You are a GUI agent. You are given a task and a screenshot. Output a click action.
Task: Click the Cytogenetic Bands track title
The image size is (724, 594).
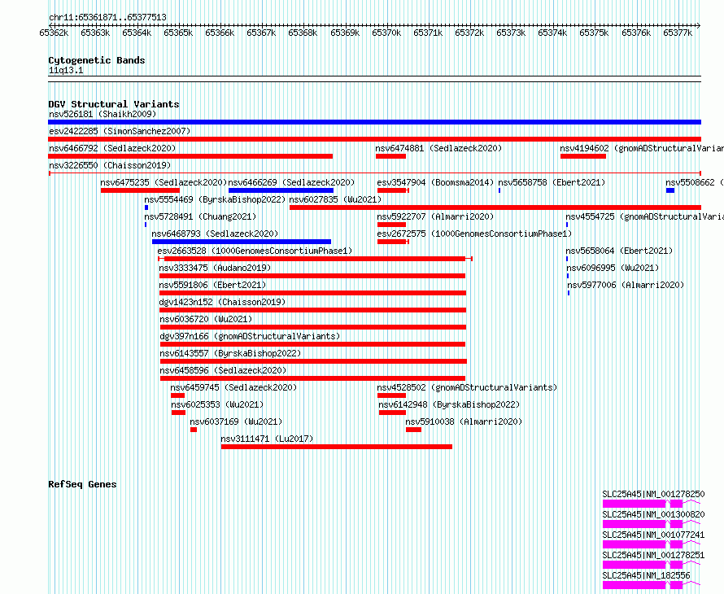click(97, 60)
